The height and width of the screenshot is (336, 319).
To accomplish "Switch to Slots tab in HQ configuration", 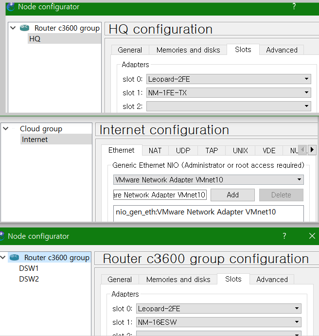I will tap(243, 50).
